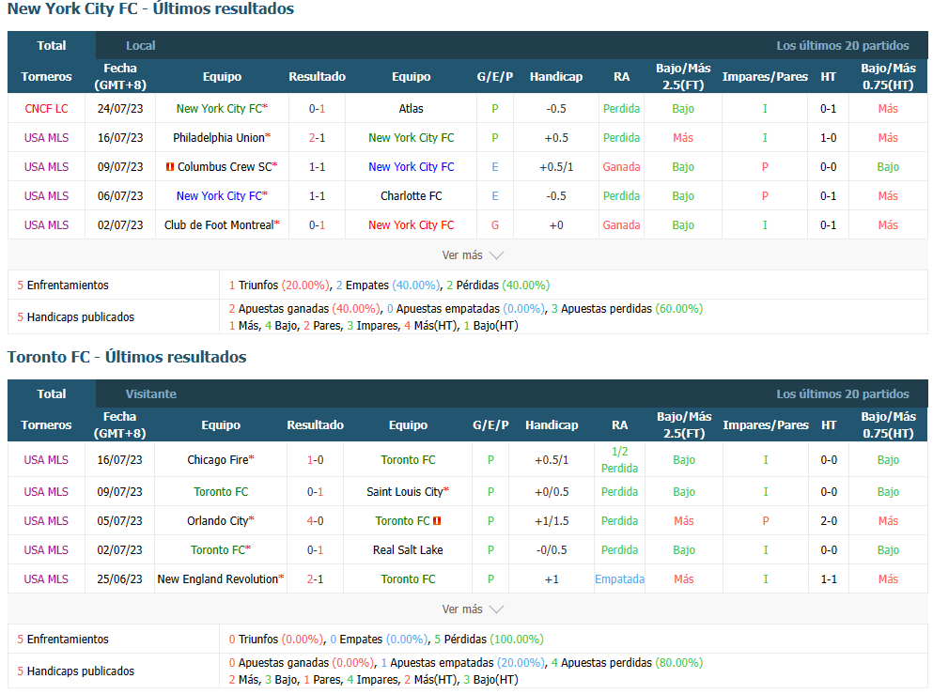Expand Ver más under New York City FC results
This screenshot has height=694, width=933.
point(473,255)
